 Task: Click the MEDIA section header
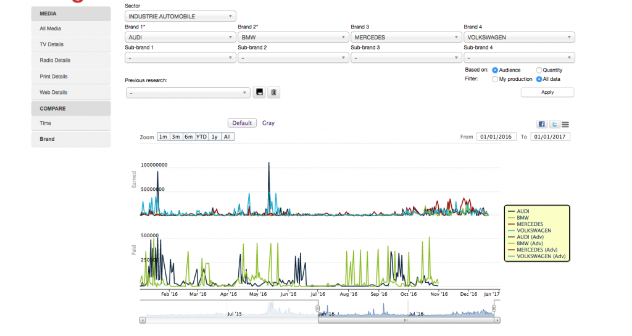pyautogui.click(x=71, y=14)
